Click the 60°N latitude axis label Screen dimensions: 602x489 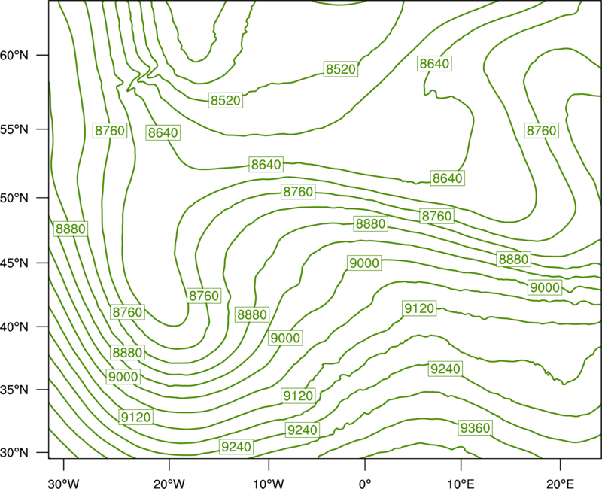point(14,55)
